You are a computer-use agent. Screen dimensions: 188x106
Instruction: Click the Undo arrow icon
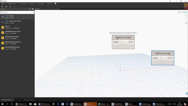click(14, 6)
